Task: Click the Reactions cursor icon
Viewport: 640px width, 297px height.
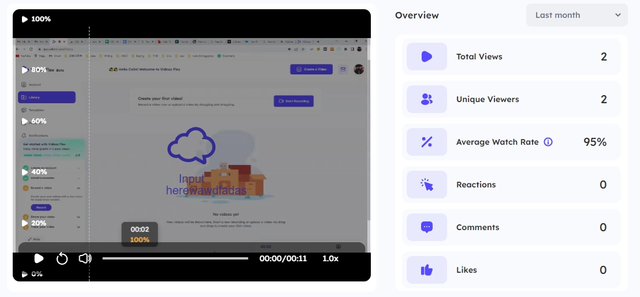Action: (x=427, y=185)
